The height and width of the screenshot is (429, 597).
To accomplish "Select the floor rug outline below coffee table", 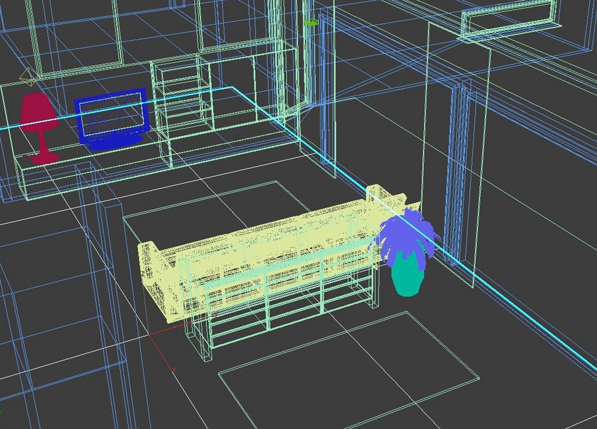I will pos(349,370).
